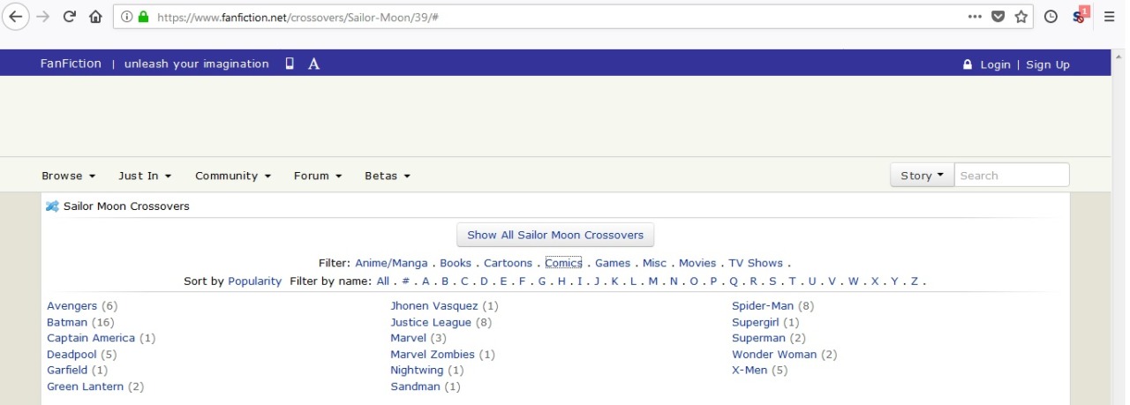Go back using the browser back arrow
This screenshot has width=1130, height=405.
tap(15, 16)
